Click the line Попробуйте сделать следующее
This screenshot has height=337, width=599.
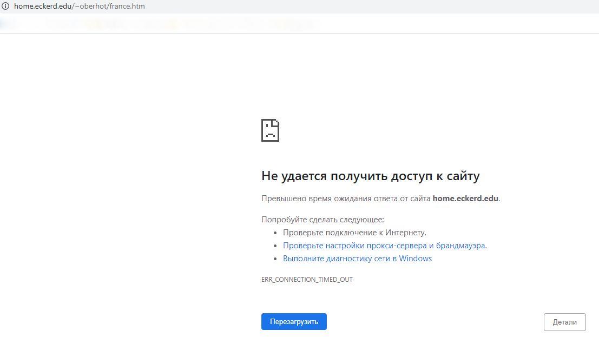point(322,220)
